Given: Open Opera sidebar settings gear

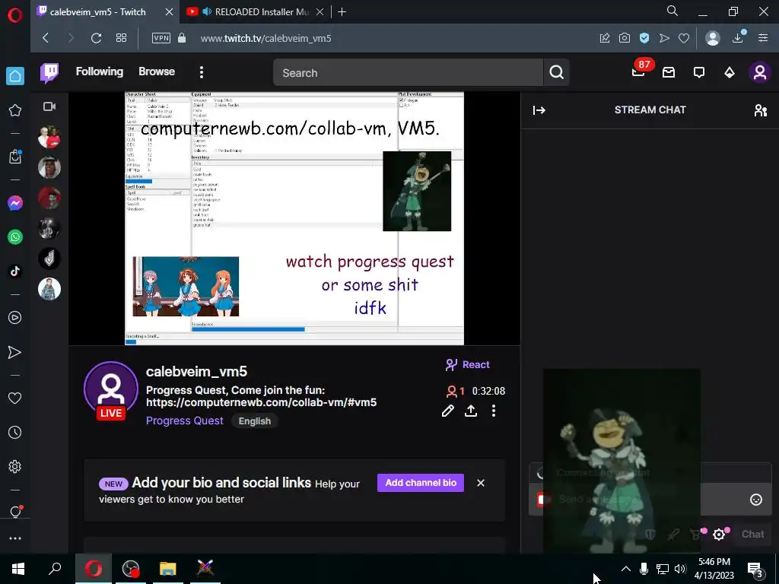Looking at the screenshot, I should pyautogui.click(x=15, y=467).
